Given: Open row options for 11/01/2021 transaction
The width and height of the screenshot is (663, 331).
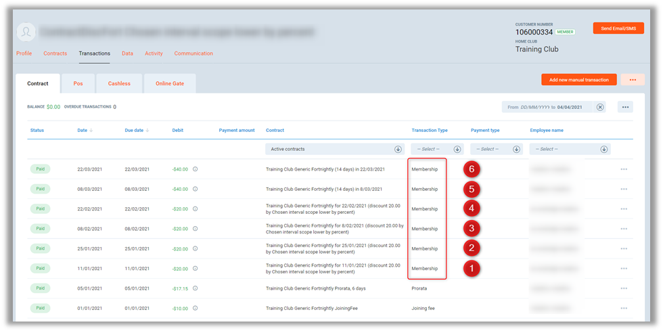Looking at the screenshot, I should click(624, 269).
